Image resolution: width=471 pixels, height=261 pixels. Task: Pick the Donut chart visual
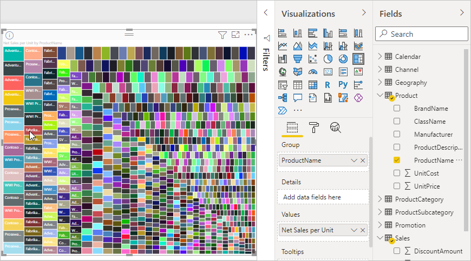(343, 59)
